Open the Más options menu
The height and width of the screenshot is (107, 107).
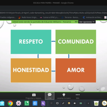point(78,96)
